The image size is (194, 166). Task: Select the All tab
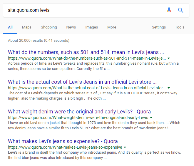[x=10, y=27]
